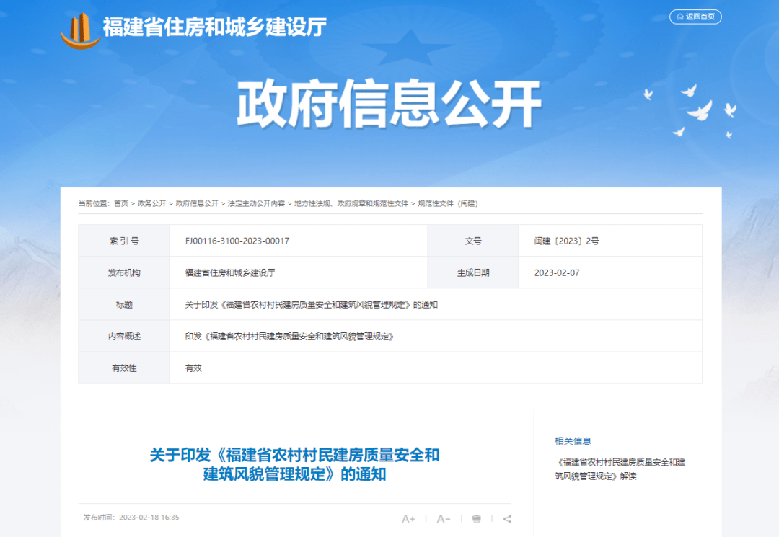
Task: Click the A- reduce font icon
Action: (443, 518)
